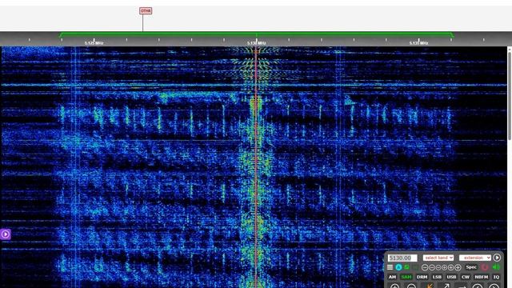Click the red record icon
The width and height of the screenshot is (512, 288).
click(x=485, y=267)
